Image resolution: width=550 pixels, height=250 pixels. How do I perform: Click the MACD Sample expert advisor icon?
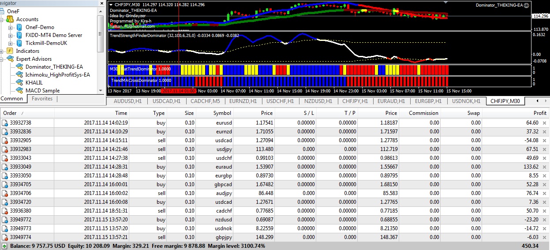click(x=19, y=91)
